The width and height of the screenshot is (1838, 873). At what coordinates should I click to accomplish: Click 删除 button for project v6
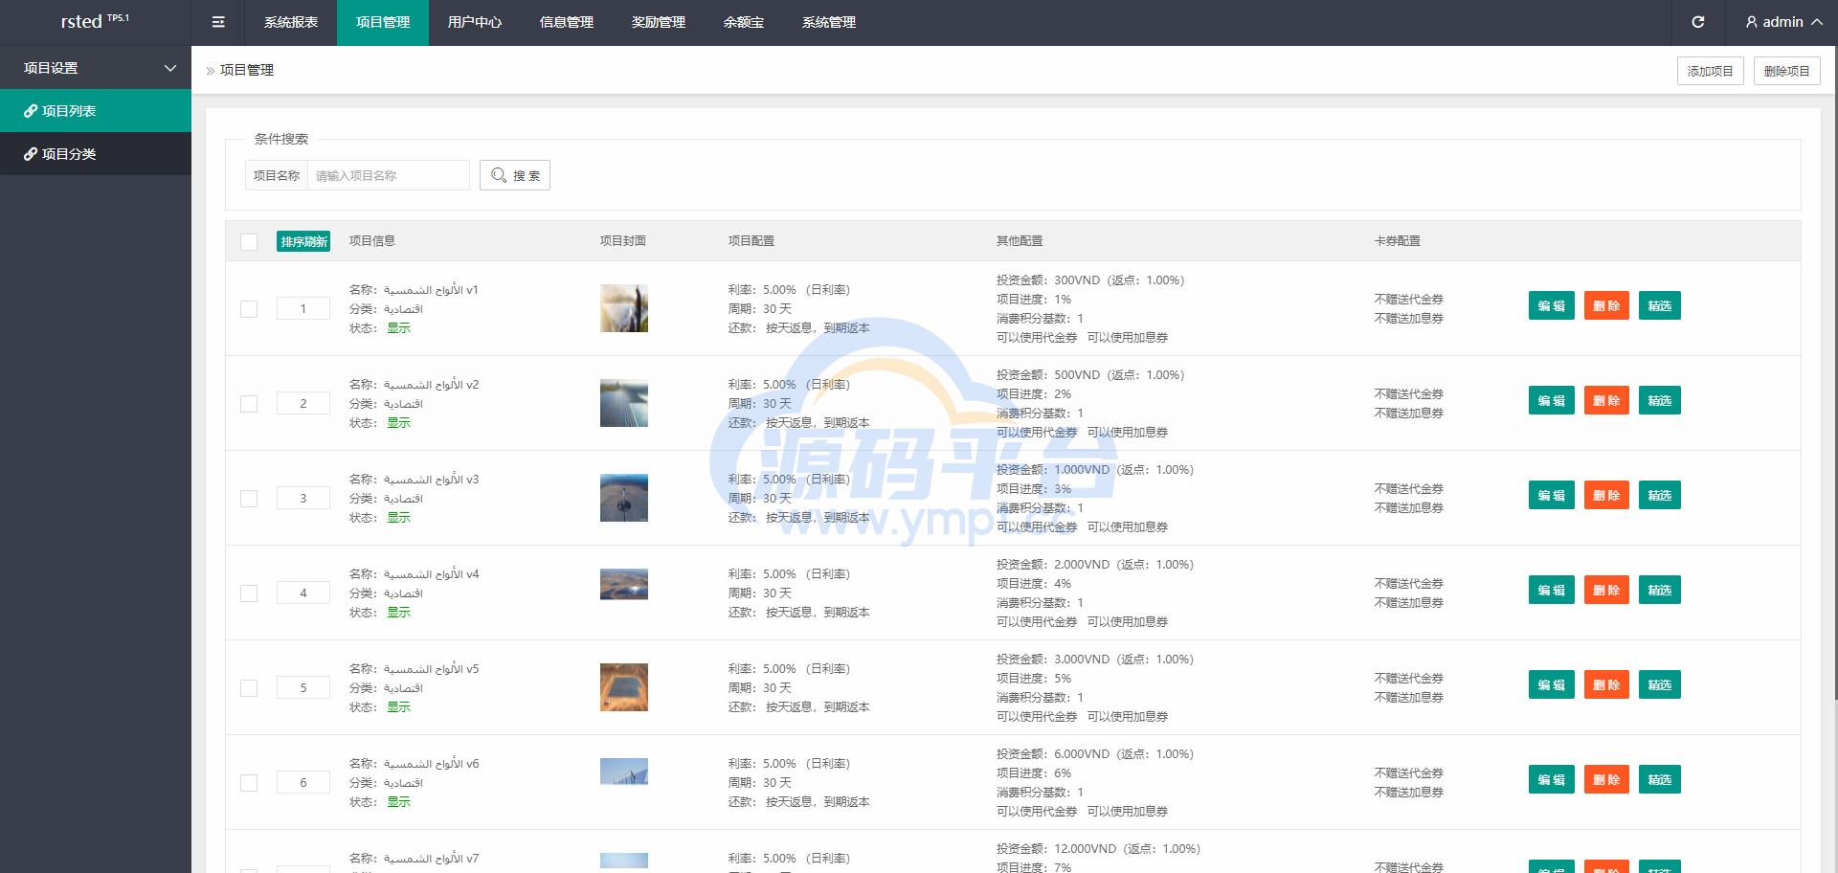coord(1606,779)
